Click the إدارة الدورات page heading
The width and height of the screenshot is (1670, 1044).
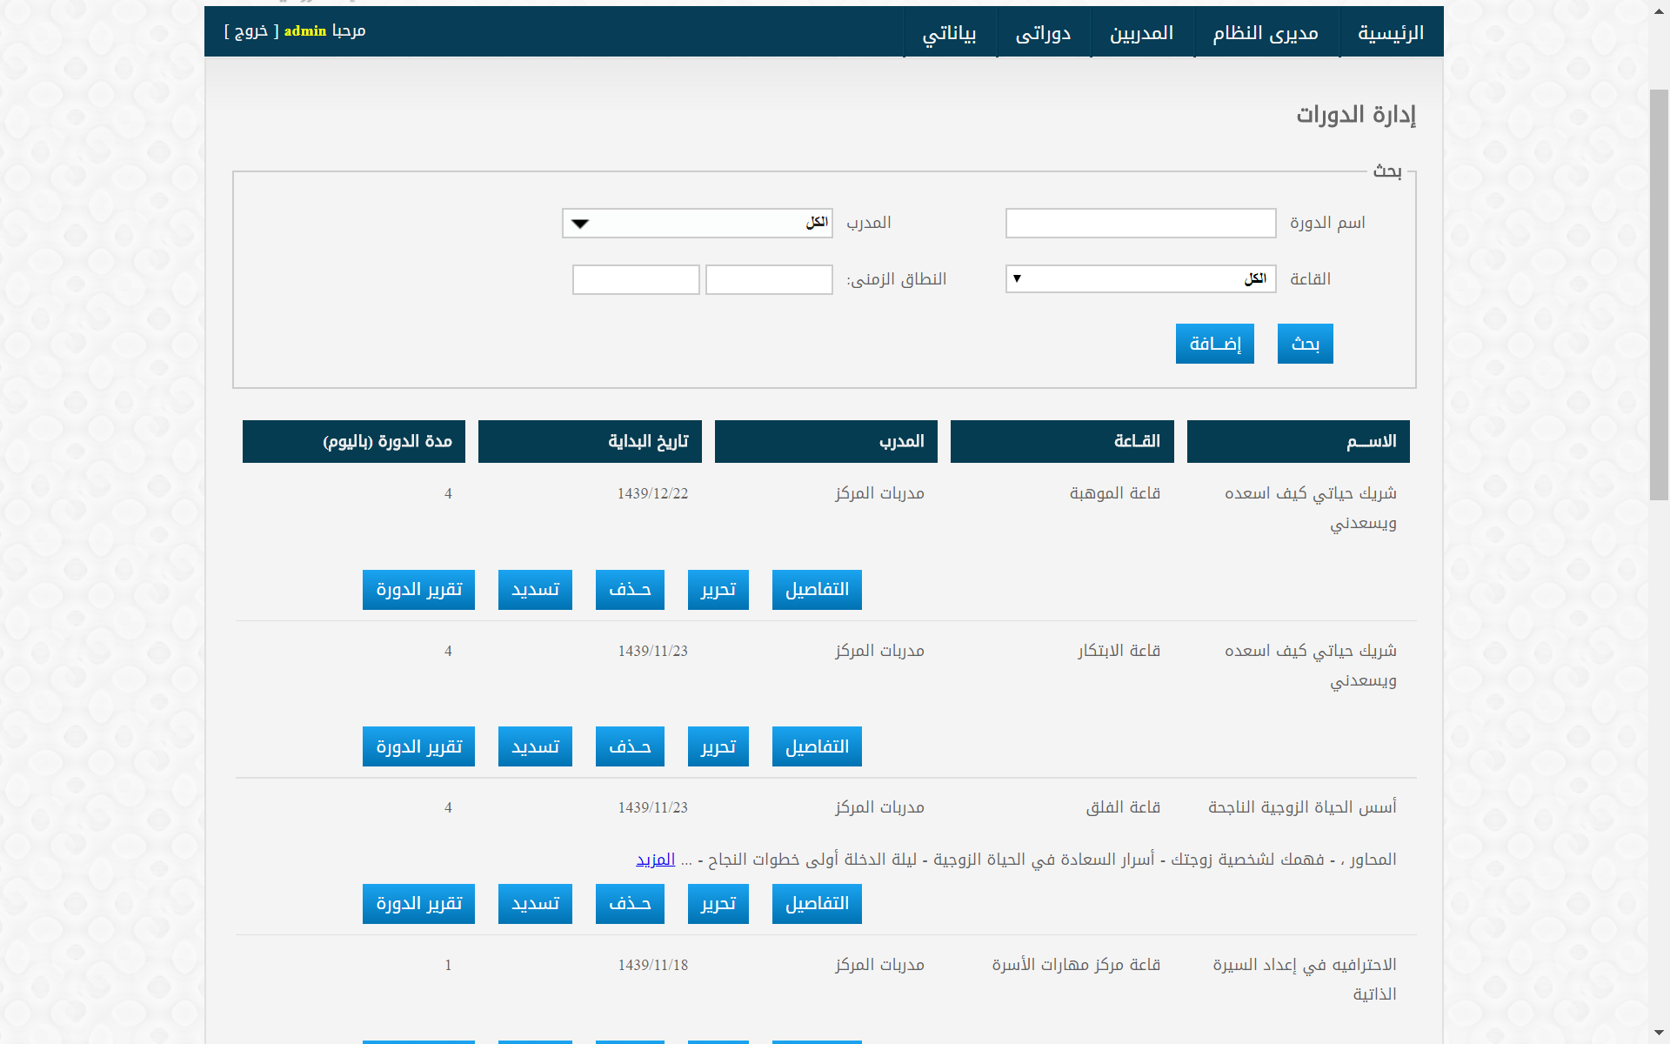1356,115
